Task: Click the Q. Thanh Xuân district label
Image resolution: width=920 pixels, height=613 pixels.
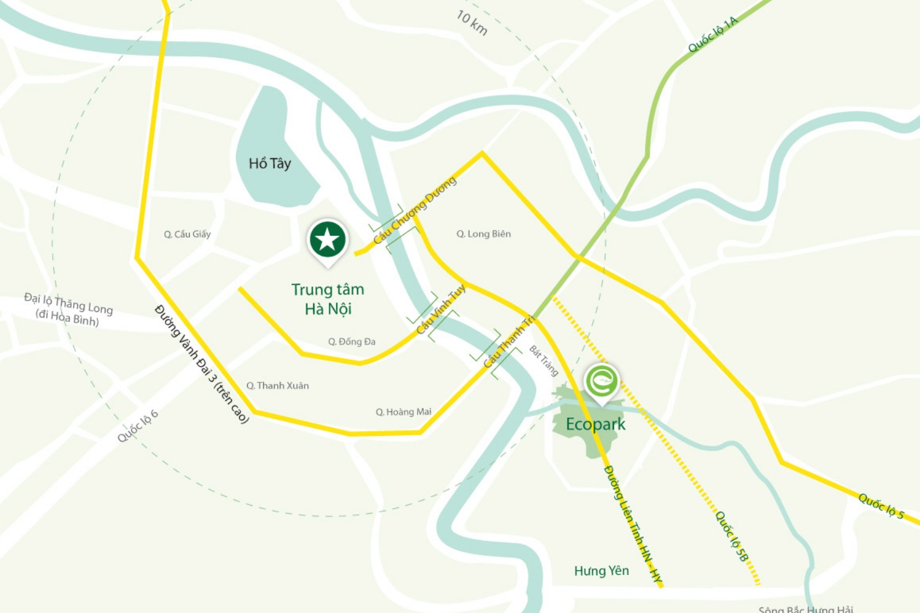Action: tap(277, 386)
